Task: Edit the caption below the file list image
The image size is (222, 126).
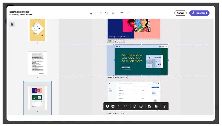Action: click(116, 113)
